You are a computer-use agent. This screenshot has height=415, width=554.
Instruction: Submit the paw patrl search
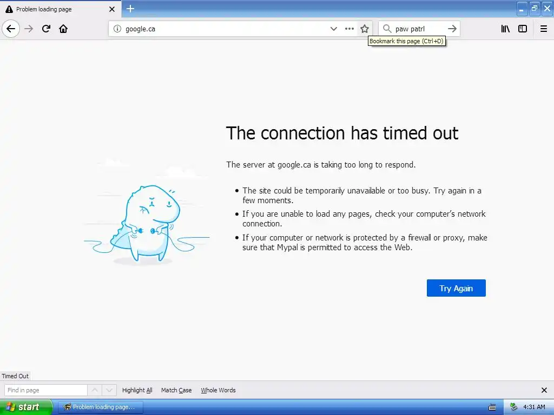pyautogui.click(x=452, y=29)
